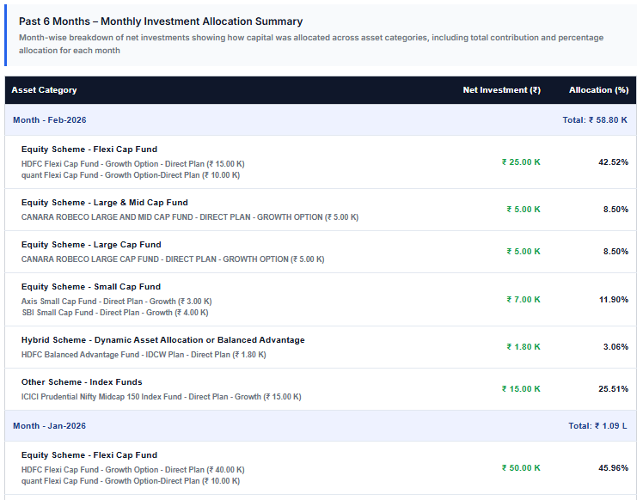Click the 11.90% allocation value
Image resolution: width=643 pixels, height=500 pixels.
[614, 300]
